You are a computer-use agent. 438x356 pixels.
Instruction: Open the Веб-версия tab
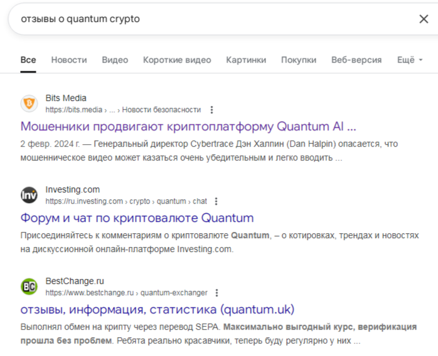tap(356, 60)
